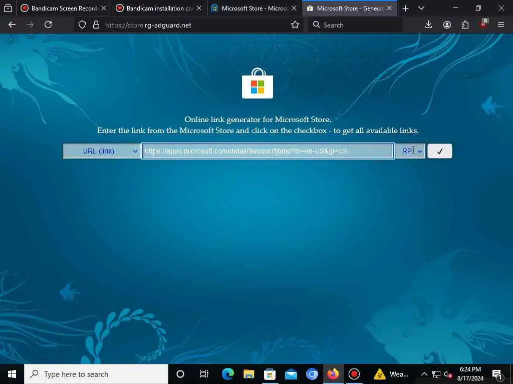Open the URL (link) type dropdown
The width and height of the screenshot is (513, 384).
click(x=102, y=151)
